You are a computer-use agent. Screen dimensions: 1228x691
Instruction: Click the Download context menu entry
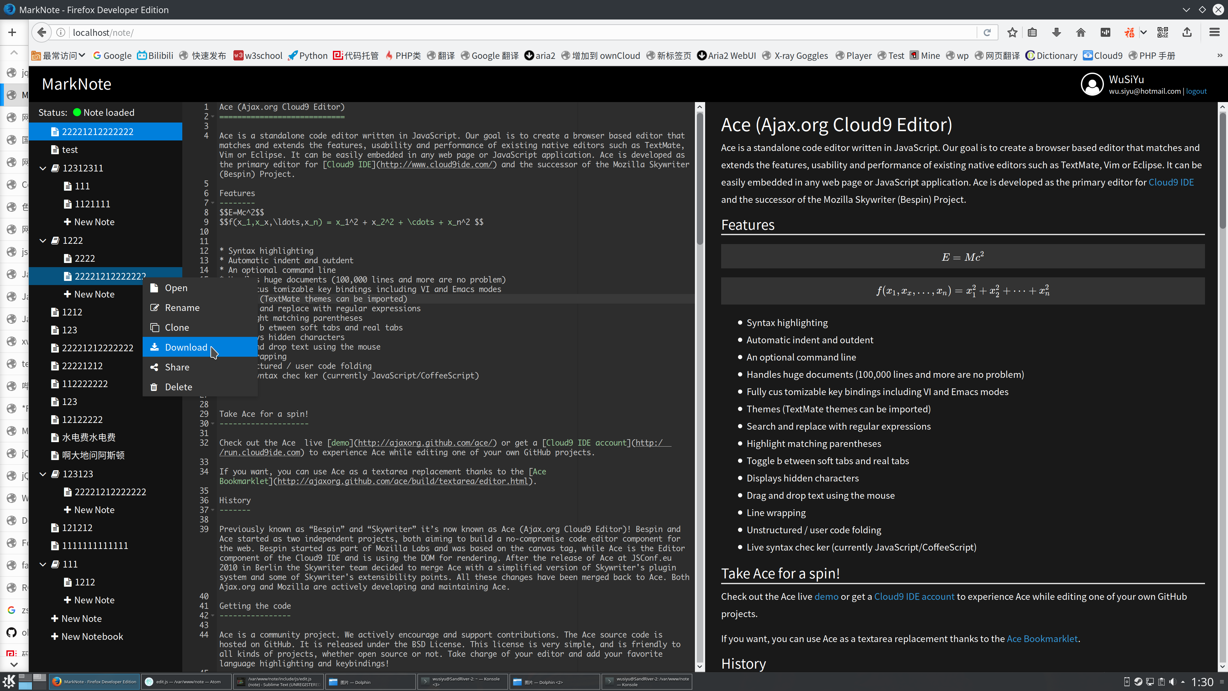point(200,347)
